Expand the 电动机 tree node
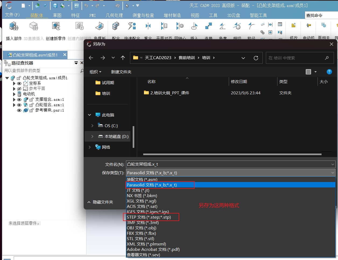Screen dimensions: 338x260 point(14,94)
